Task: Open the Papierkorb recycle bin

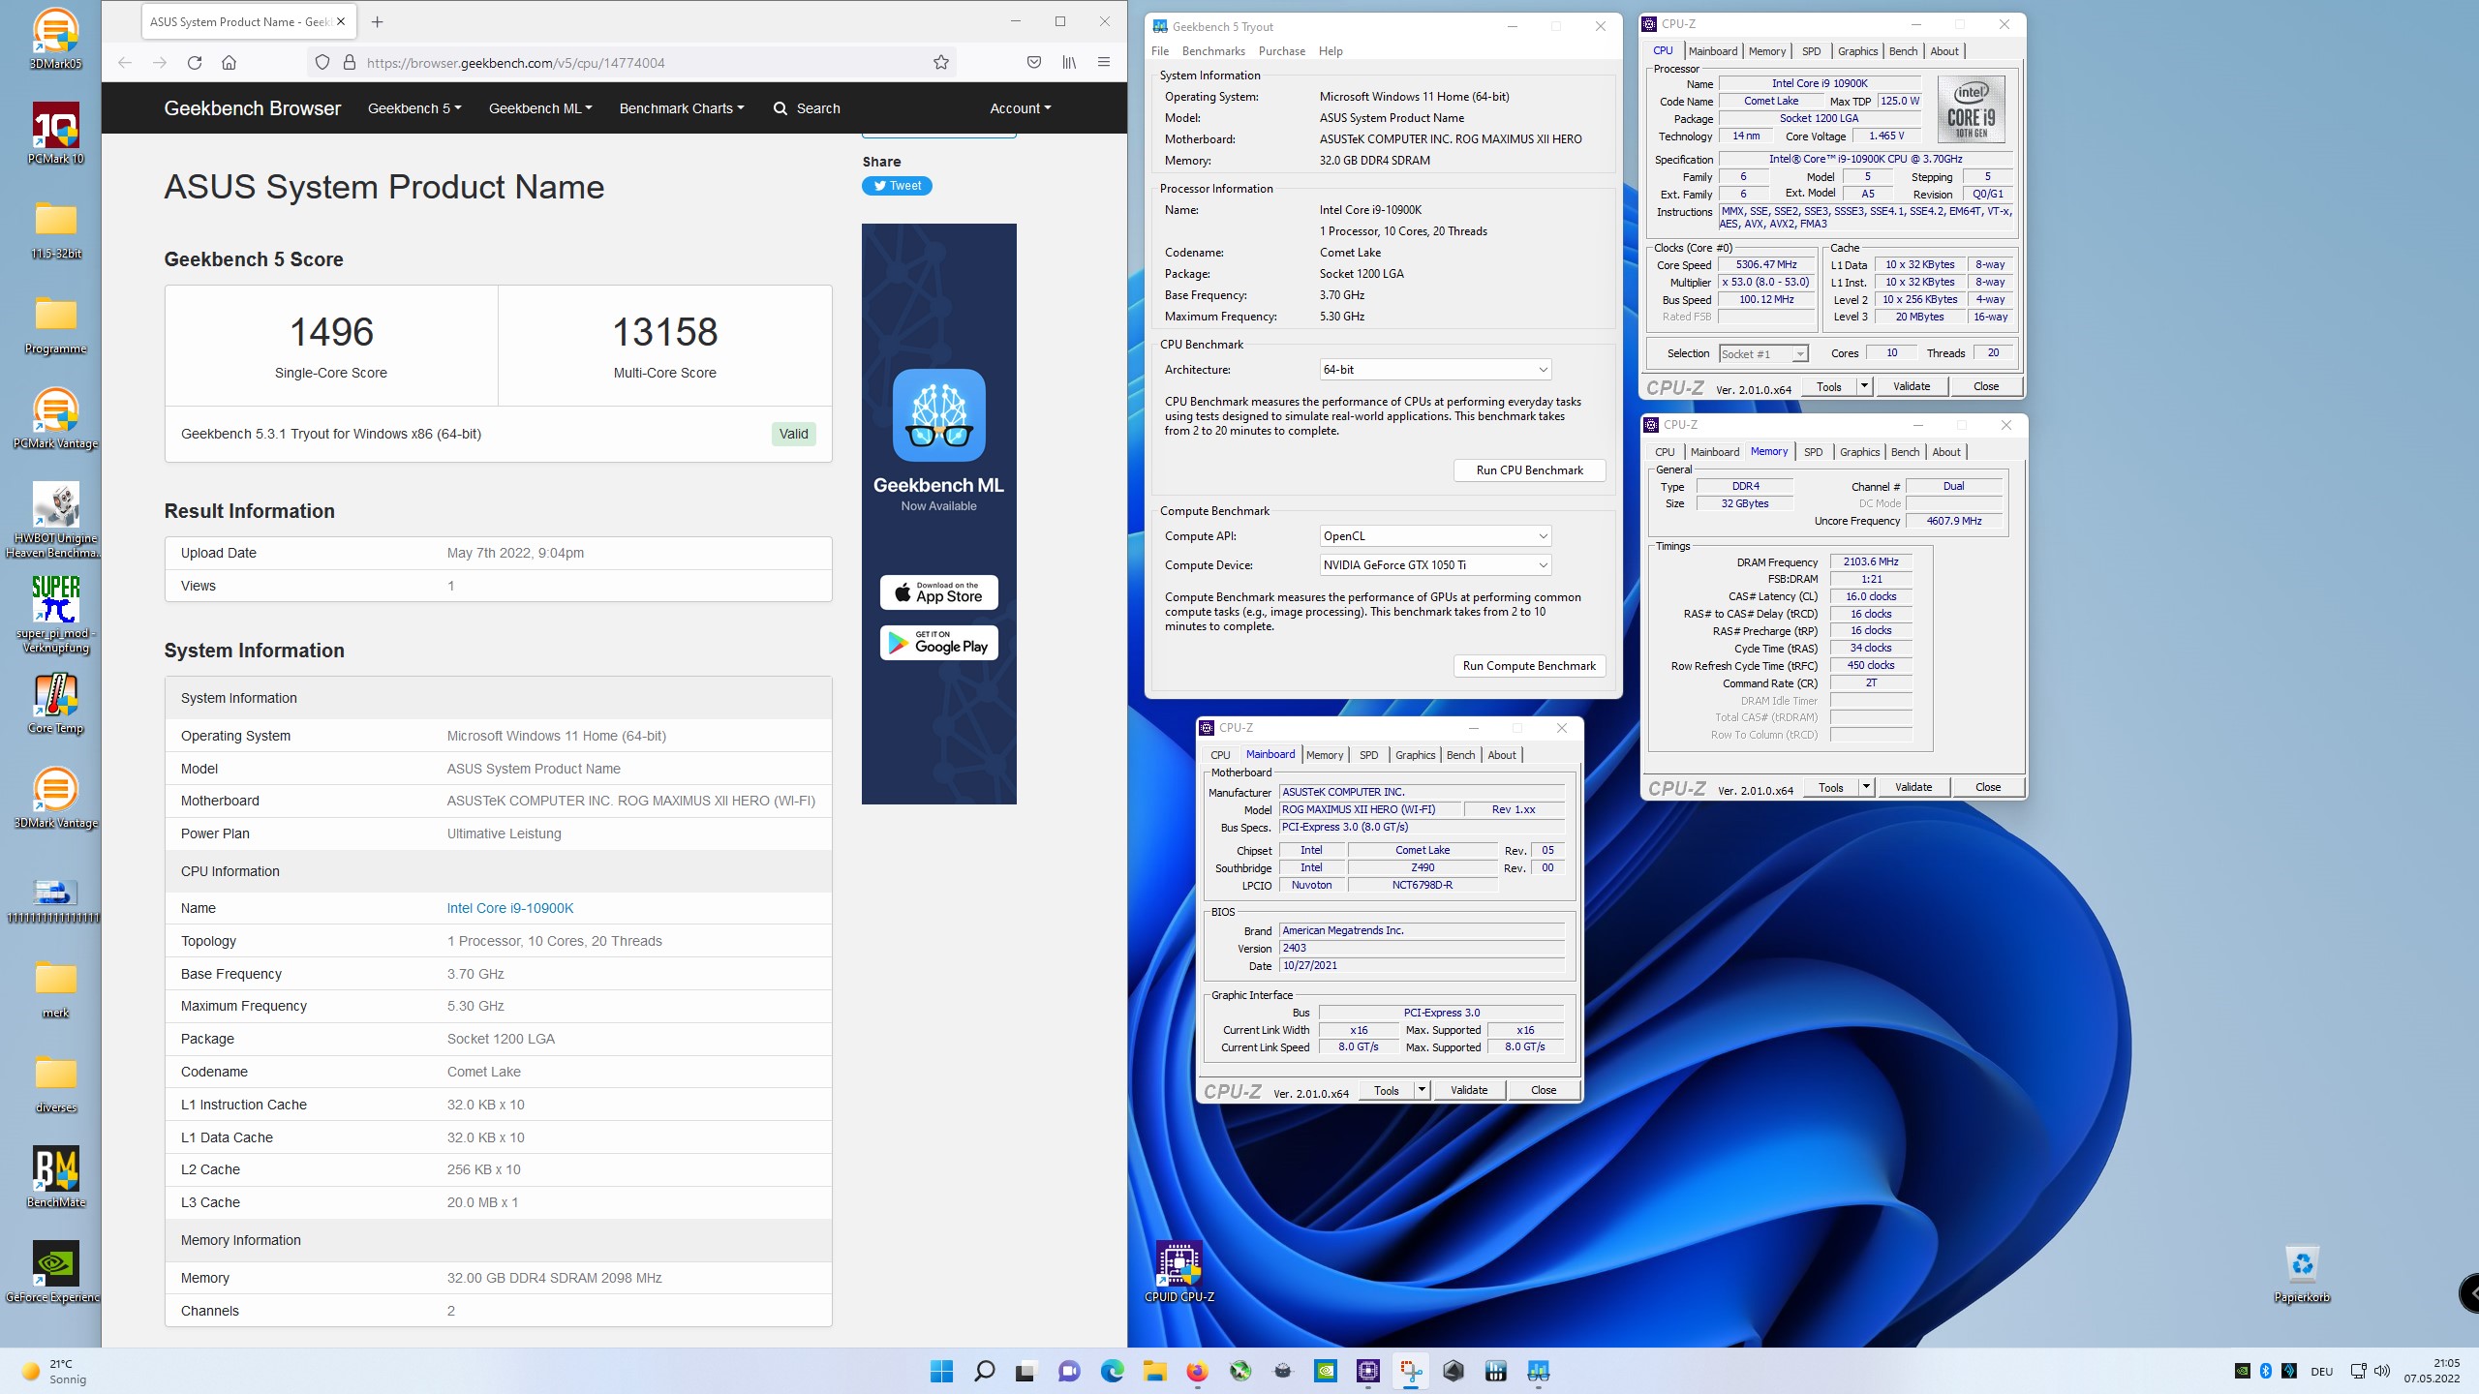Action: (2302, 1272)
